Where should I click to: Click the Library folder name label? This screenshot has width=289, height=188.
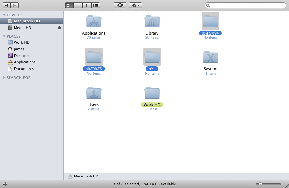click(x=152, y=33)
